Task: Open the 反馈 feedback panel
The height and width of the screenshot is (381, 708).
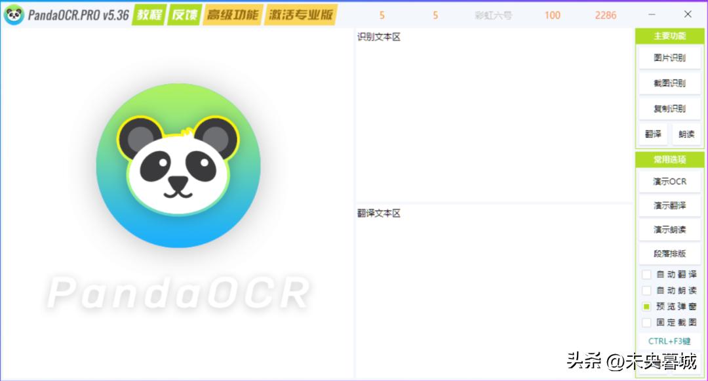Action: click(184, 13)
